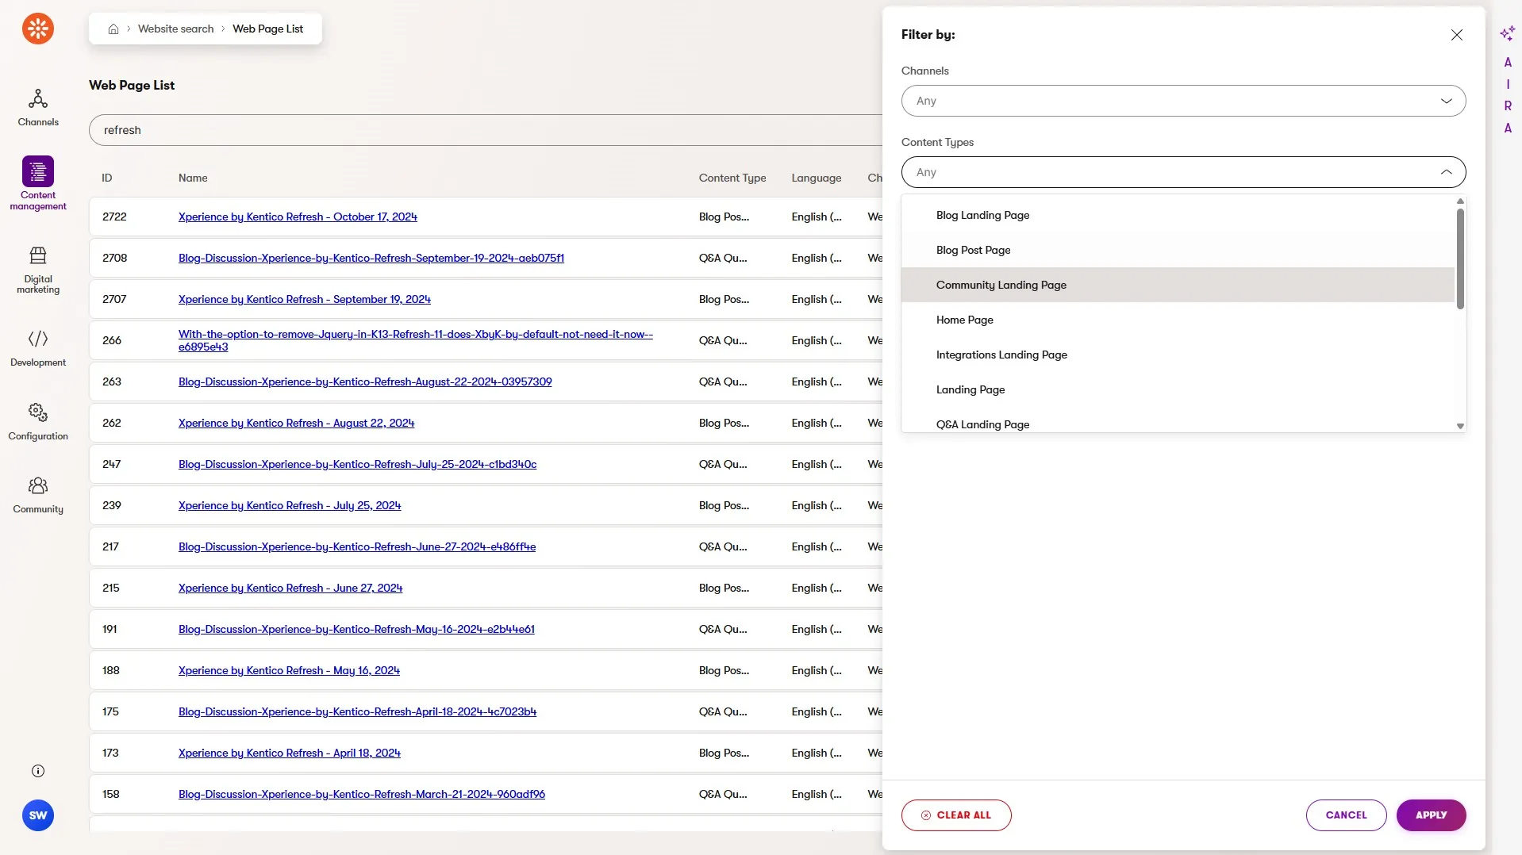
Task: Select Integrations Landing Page option
Action: [x=1178, y=355]
